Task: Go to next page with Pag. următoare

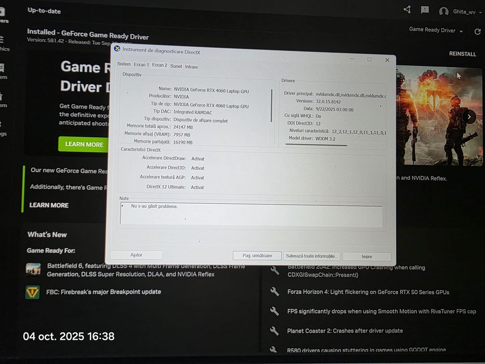Action: [257, 256]
